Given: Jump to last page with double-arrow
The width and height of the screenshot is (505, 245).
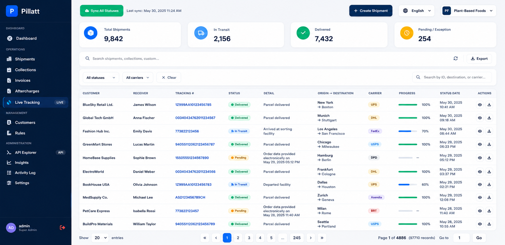Looking at the screenshot, I should tap(322, 238).
